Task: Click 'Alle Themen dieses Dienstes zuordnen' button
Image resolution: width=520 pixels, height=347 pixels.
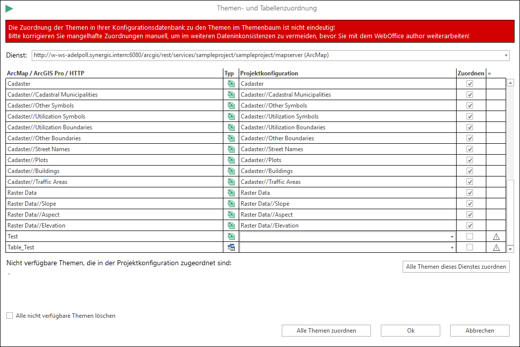Action: coord(456,267)
